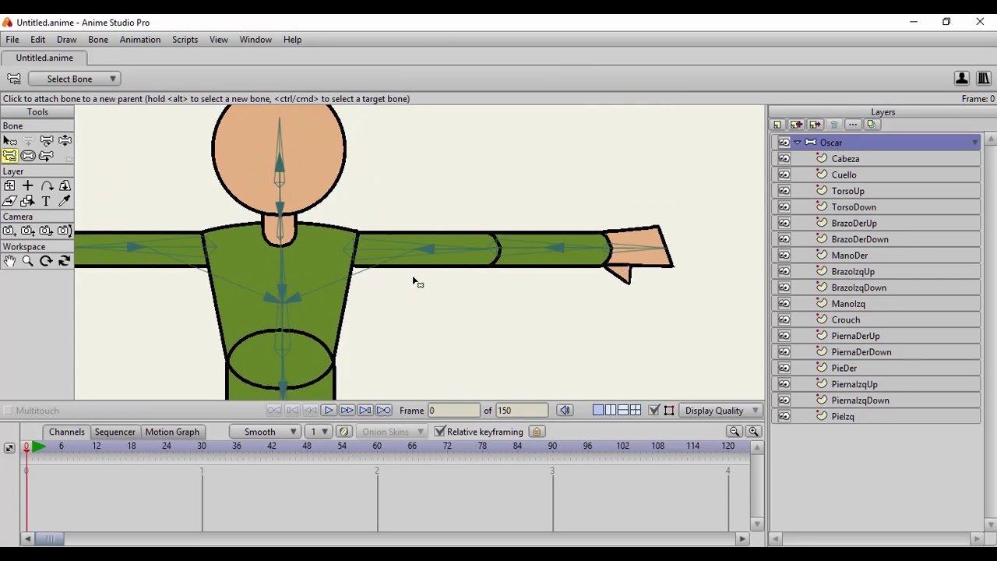Viewport: 997px width, 561px height.
Task: Open the Character Wizard person icon
Action: click(962, 78)
